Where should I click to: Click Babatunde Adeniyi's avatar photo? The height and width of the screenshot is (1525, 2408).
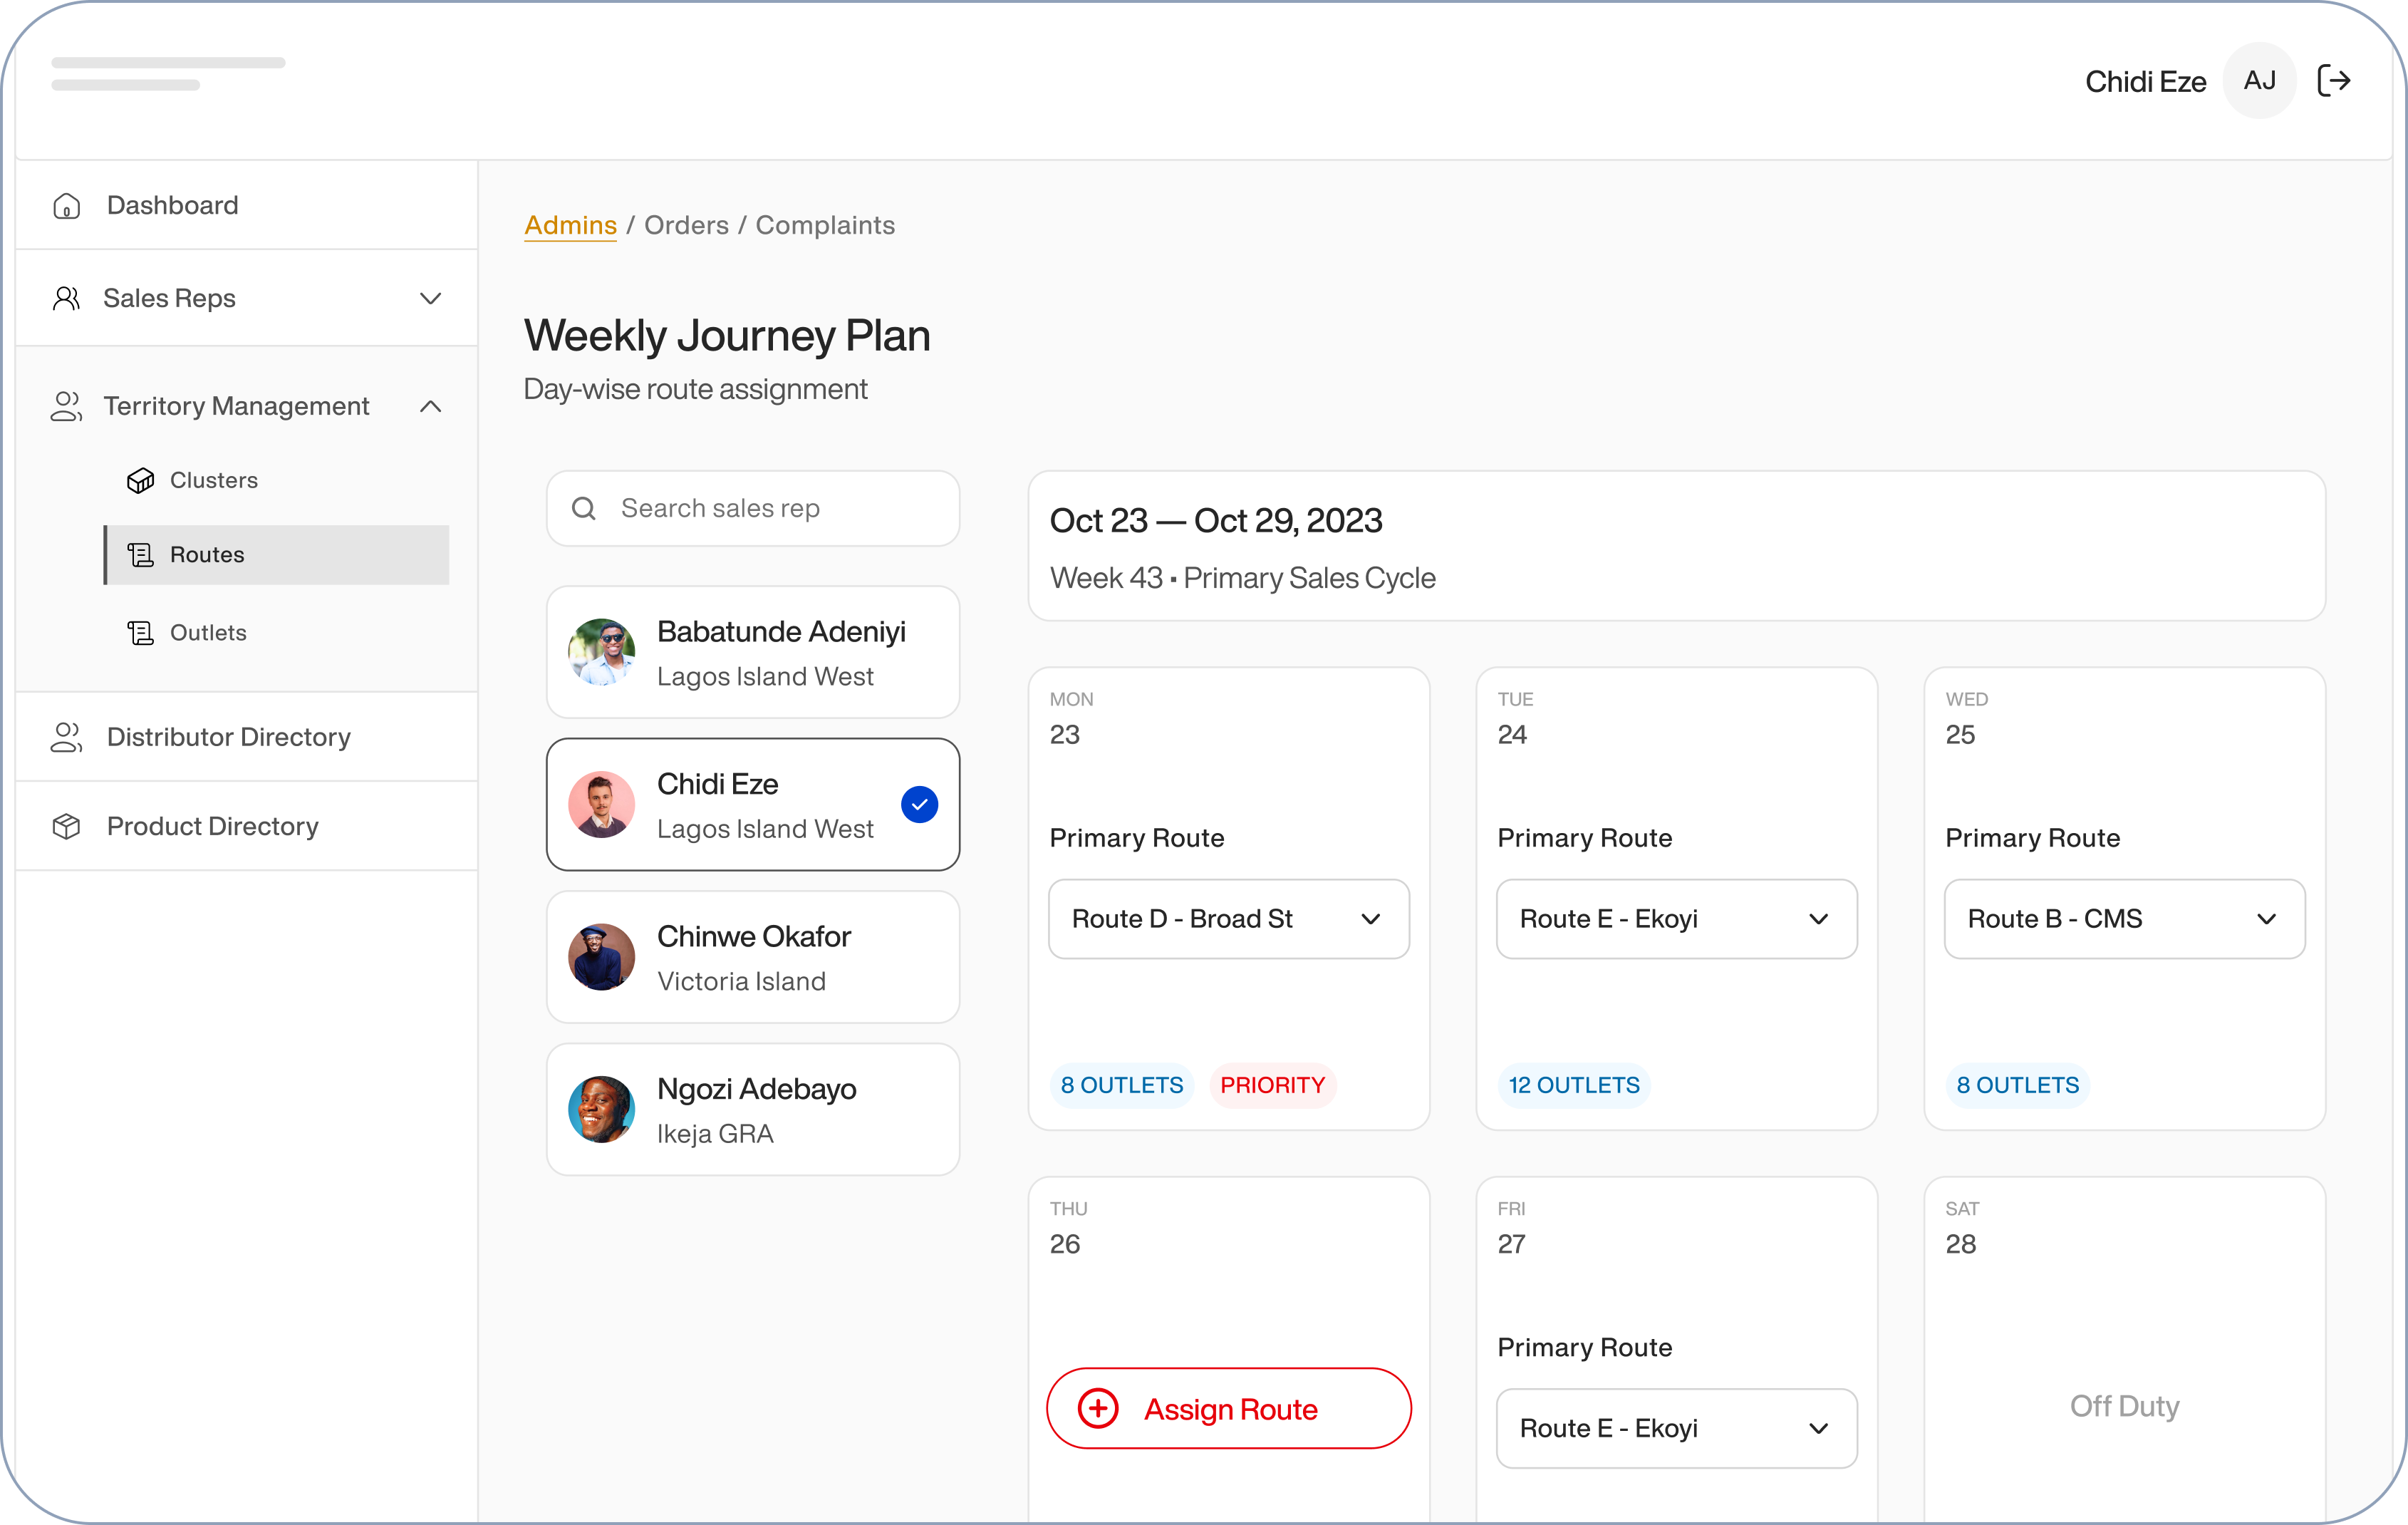point(601,652)
